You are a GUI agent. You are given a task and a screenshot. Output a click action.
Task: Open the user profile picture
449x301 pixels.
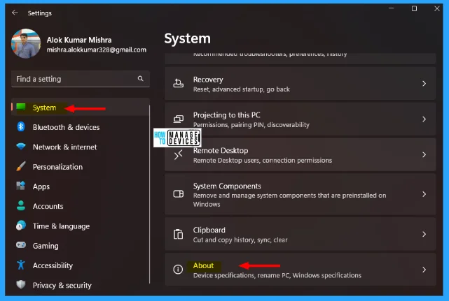coord(26,44)
